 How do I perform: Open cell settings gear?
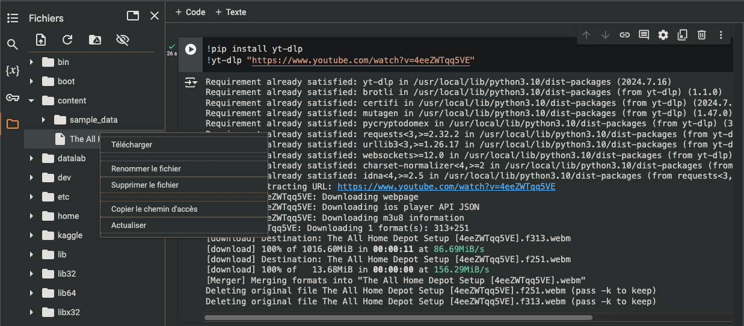[663, 35]
